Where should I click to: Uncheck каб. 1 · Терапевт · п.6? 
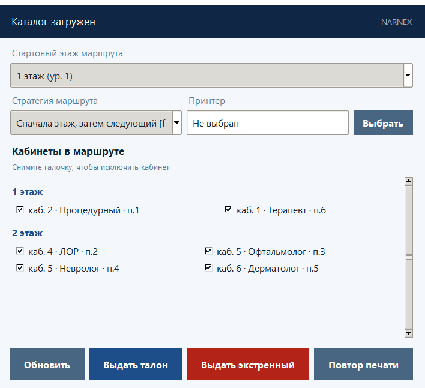tap(228, 209)
